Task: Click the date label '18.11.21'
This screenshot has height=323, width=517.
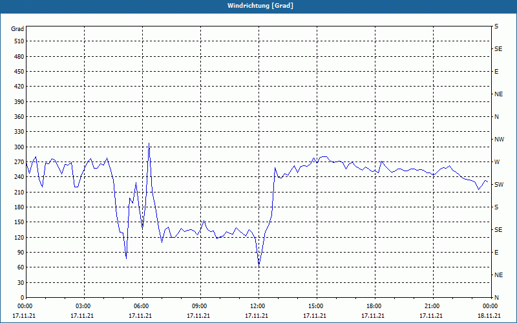Action: [x=489, y=316]
